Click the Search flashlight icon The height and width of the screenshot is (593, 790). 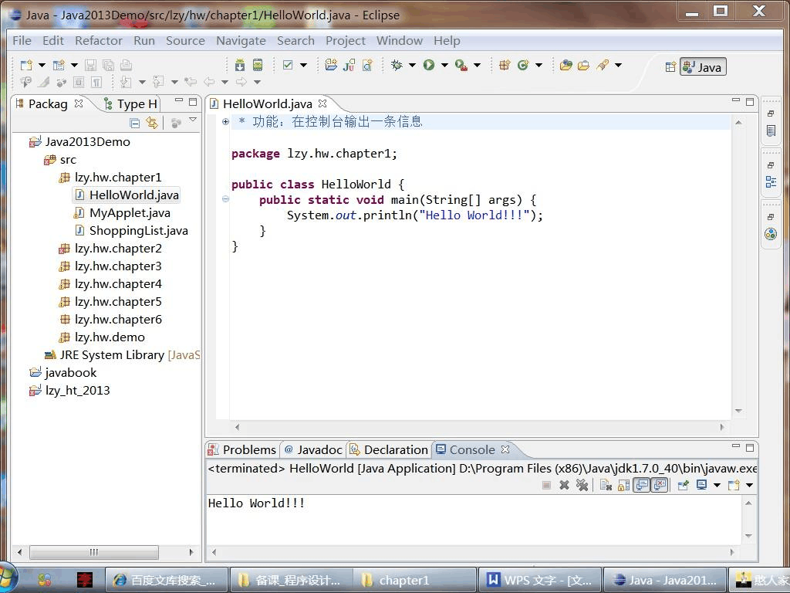point(602,65)
